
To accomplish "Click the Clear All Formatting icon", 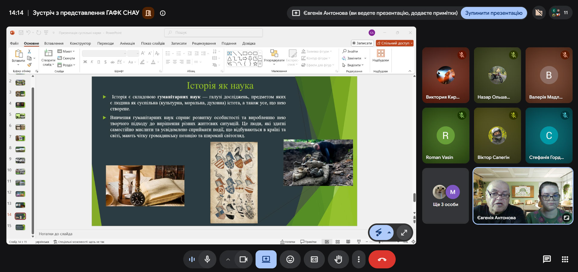I will coord(157,53).
